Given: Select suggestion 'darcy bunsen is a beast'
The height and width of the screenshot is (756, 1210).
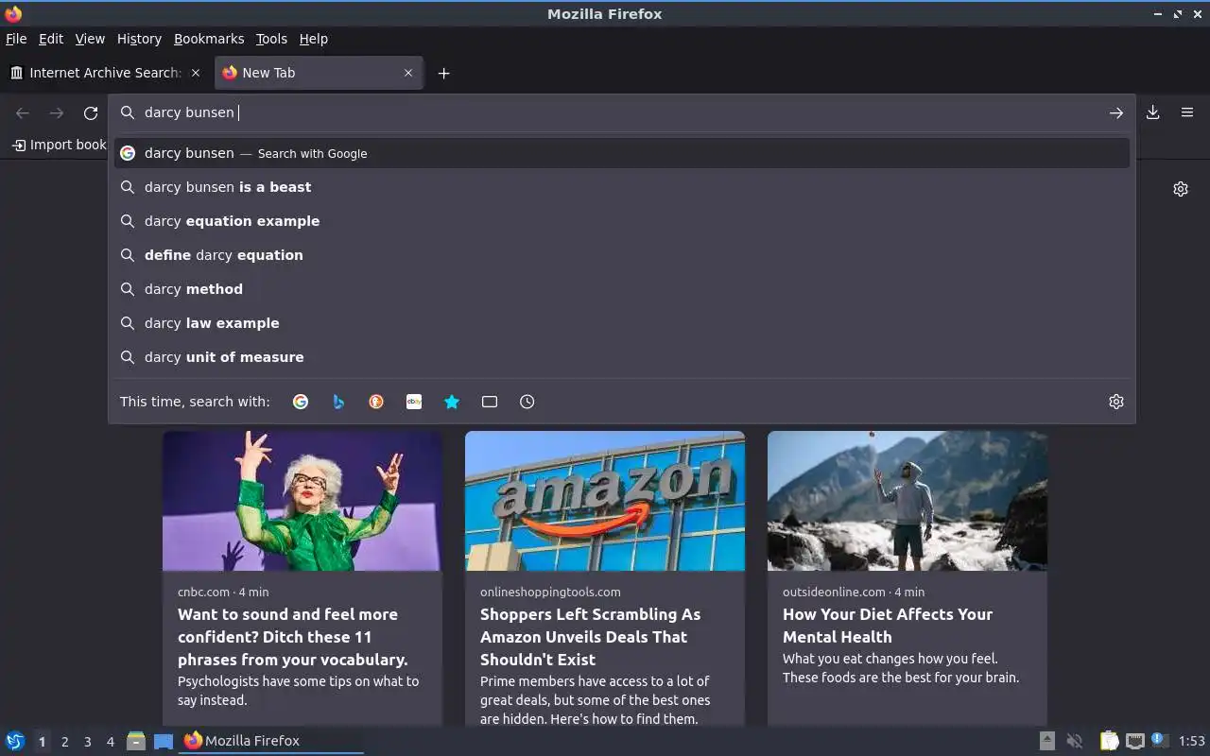Looking at the screenshot, I should 622,187.
